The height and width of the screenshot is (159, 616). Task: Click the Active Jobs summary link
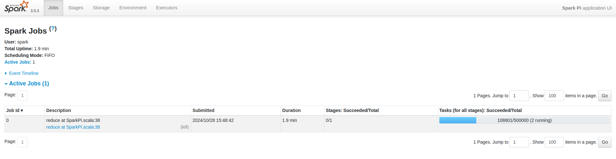pyautogui.click(x=18, y=62)
